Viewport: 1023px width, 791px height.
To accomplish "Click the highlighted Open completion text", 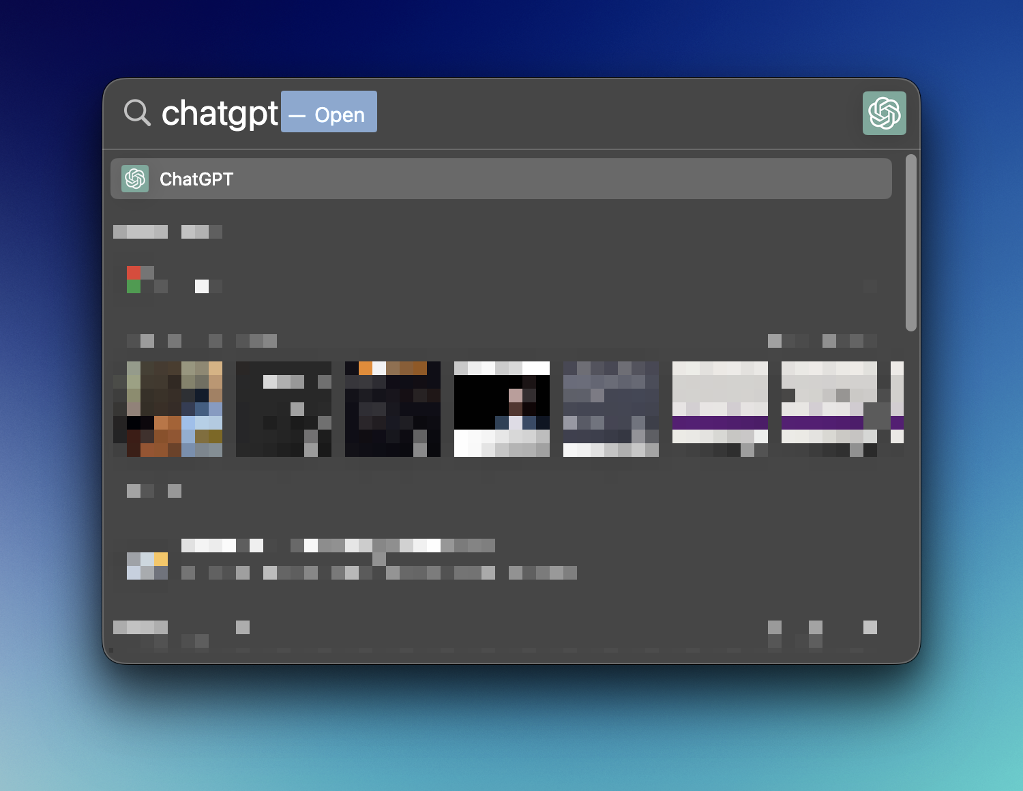I will point(329,112).
